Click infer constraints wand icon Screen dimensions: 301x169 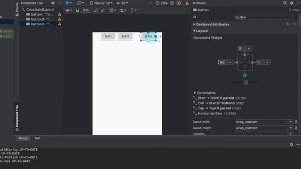click(x=103, y=10)
